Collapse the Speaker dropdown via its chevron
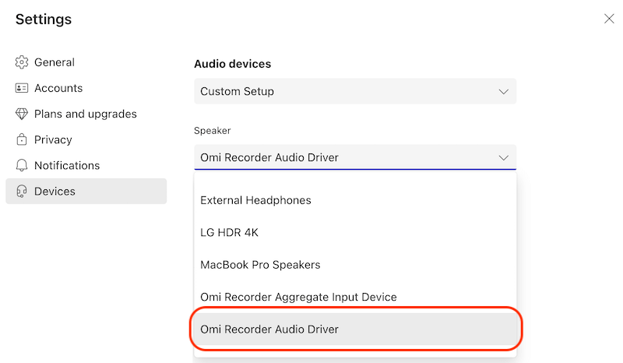 (x=503, y=157)
